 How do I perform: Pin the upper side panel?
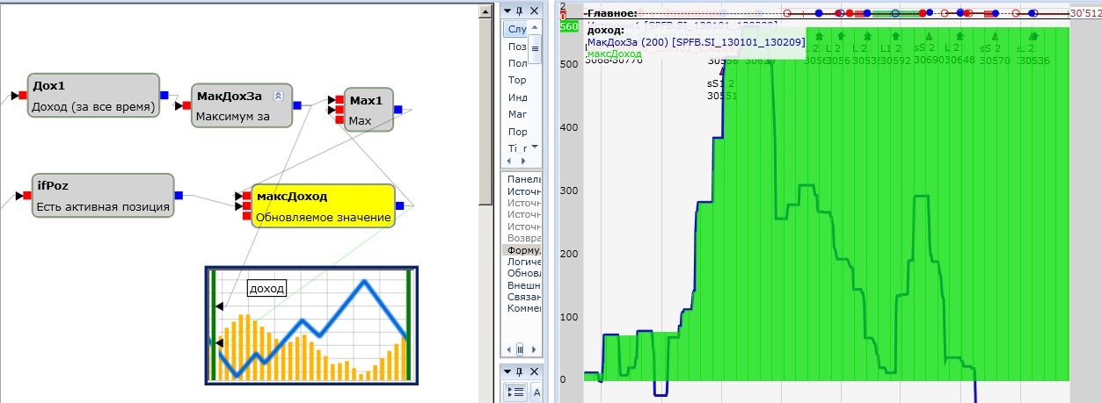pyautogui.click(x=520, y=10)
